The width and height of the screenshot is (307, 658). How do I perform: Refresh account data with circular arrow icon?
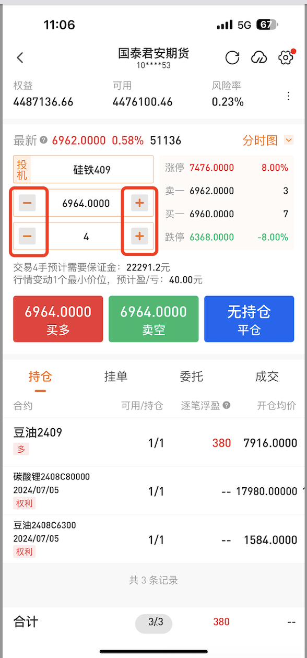pos(232,57)
